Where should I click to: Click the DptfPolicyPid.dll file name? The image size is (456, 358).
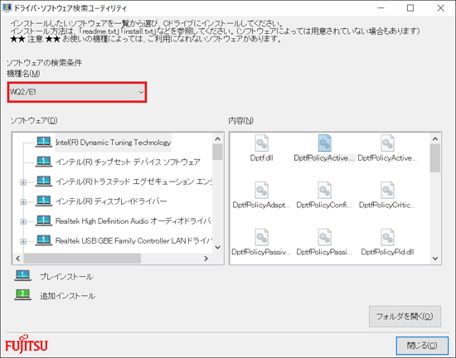387,252
